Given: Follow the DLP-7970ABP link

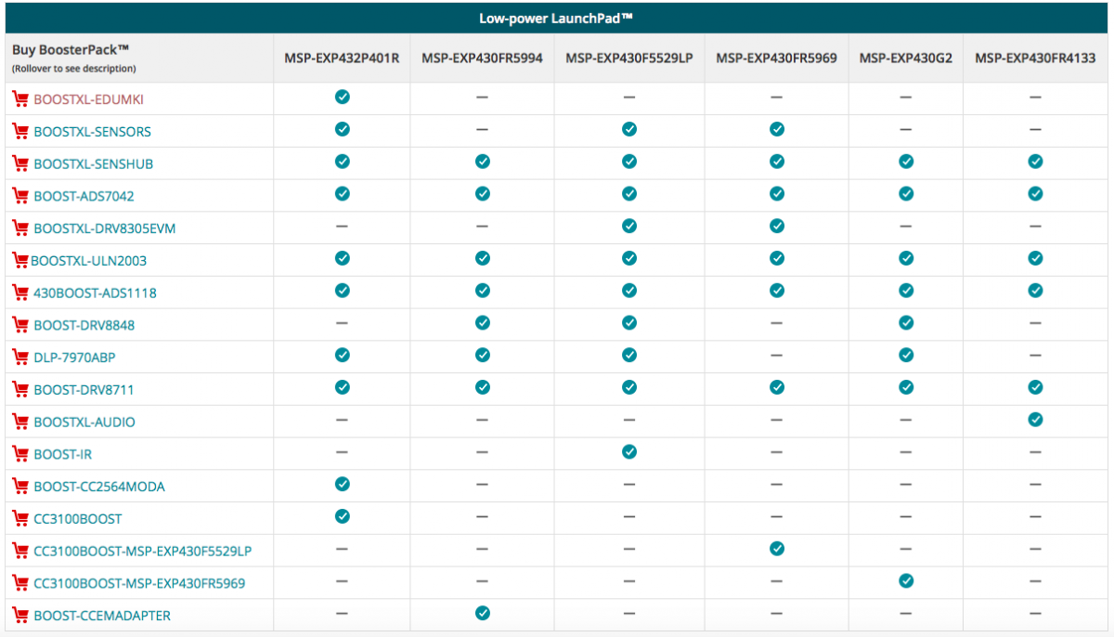Looking at the screenshot, I should pyautogui.click(x=74, y=357).
